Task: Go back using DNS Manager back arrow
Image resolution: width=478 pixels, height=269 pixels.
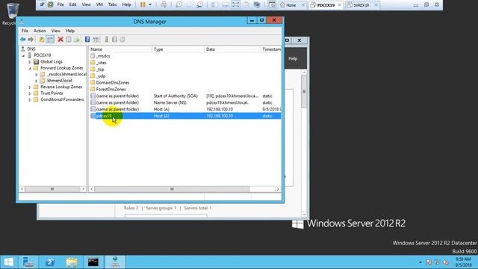Action: pyautogui.click(x=23, y=40)
